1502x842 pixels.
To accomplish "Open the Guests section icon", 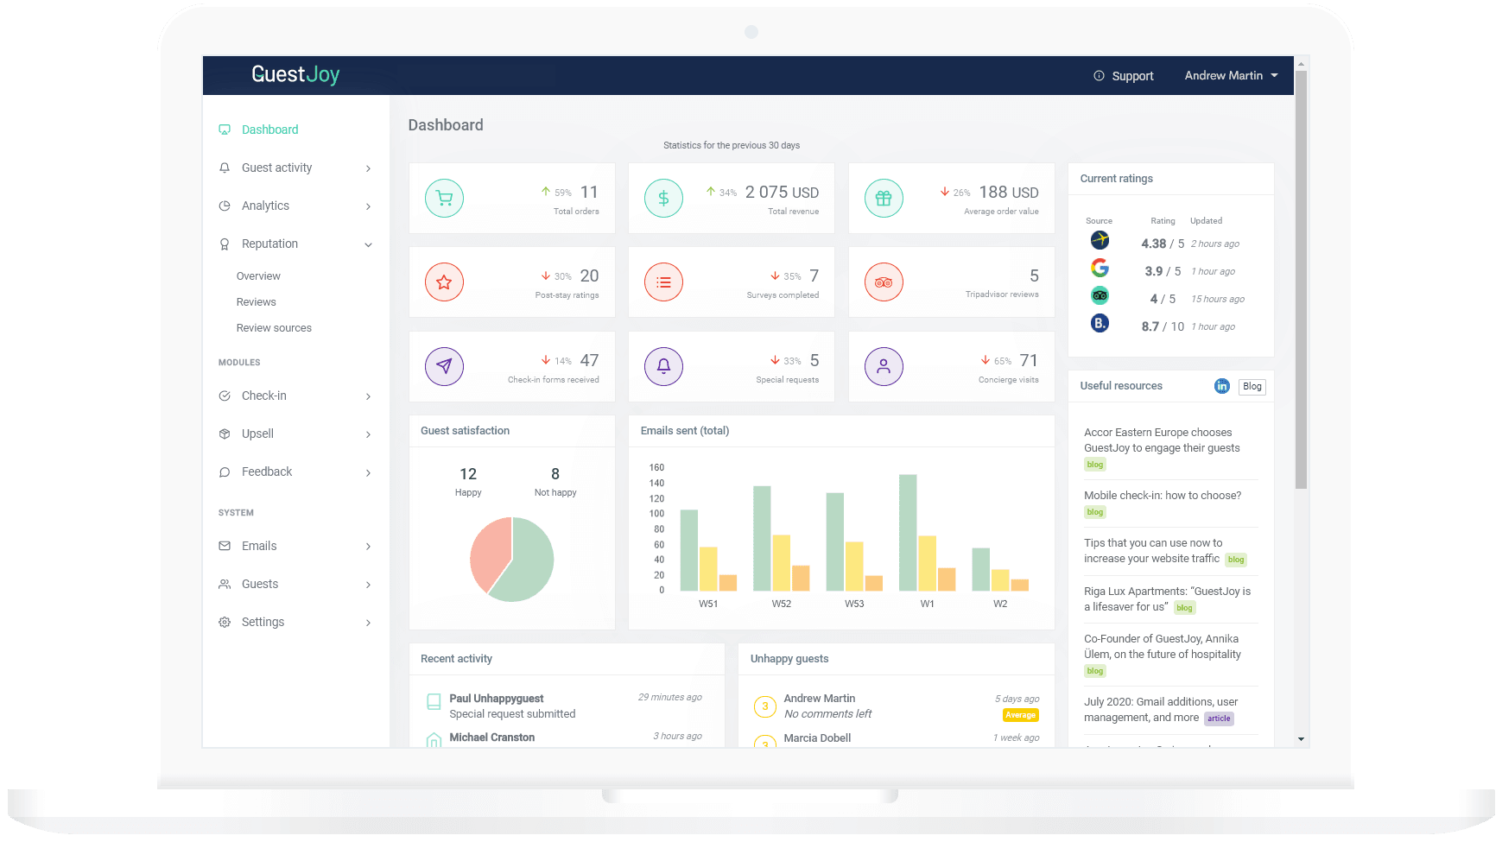I will (x=225, y=584).
